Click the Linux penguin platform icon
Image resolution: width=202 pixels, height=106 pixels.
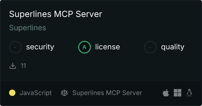pyautogui.click(x=189, y=93)
